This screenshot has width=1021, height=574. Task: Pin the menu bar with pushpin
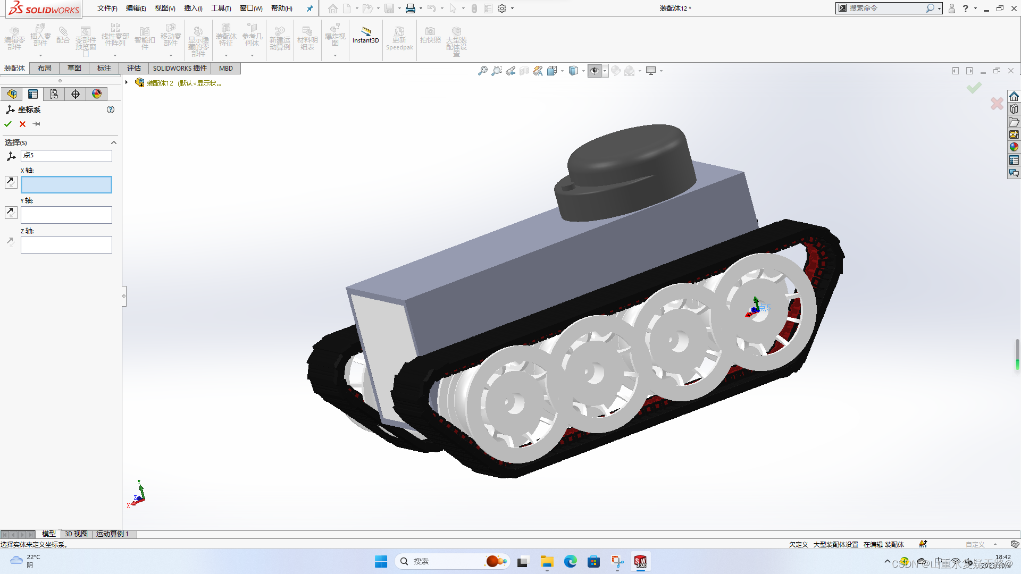coord(309,9)
